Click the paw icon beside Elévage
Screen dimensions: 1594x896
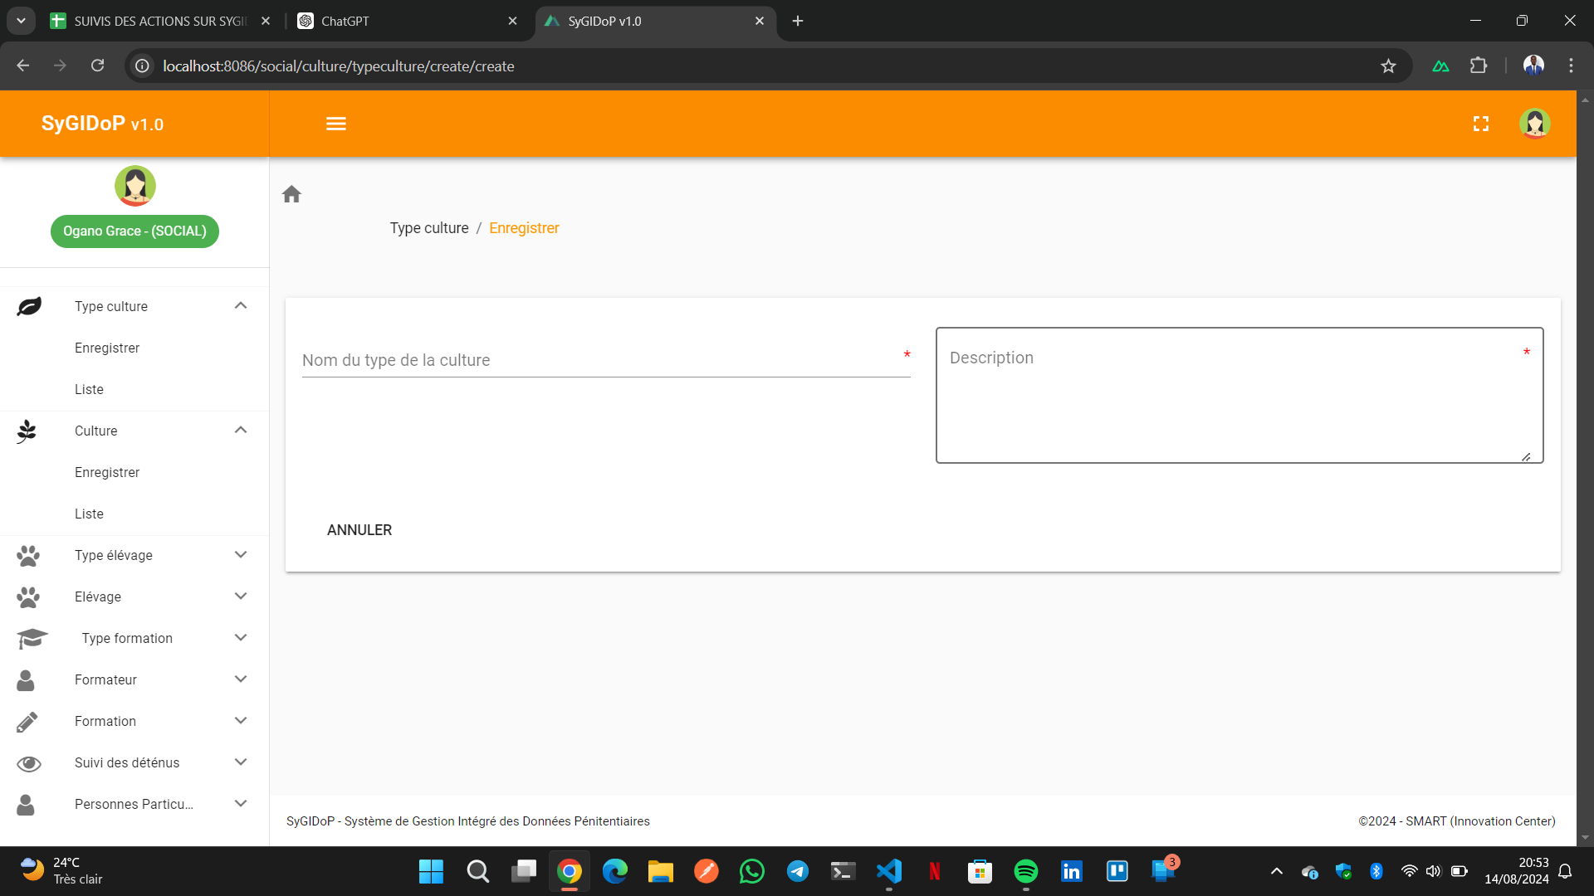coord(28,597)
